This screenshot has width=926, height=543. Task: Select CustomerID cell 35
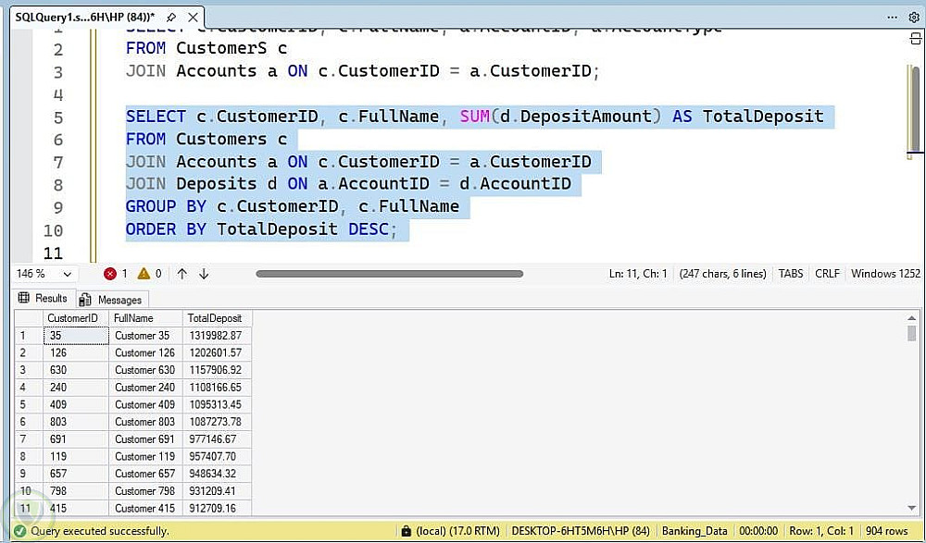point(76,336)
